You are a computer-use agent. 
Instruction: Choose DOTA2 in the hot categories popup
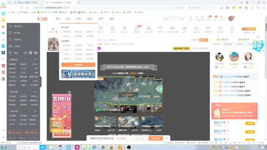tap(66, 36)
